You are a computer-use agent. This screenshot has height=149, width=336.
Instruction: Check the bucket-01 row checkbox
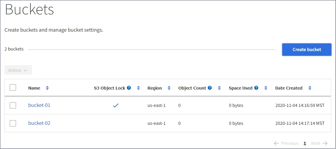pos(13,105)
